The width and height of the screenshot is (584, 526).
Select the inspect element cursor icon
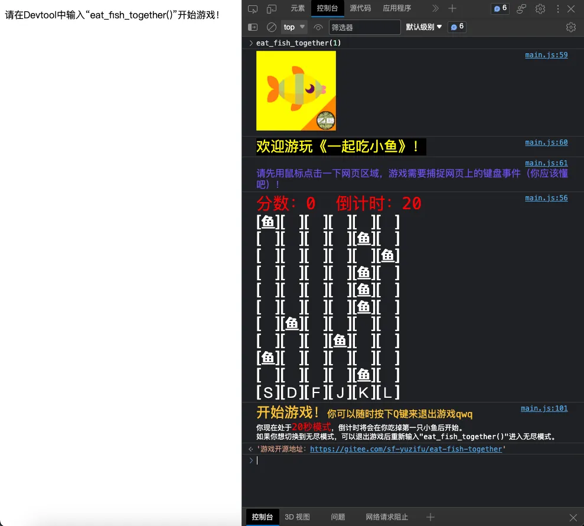(254, 8)
